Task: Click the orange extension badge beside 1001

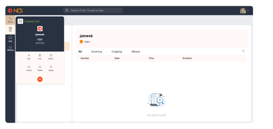Action: [x=81, y=42]
